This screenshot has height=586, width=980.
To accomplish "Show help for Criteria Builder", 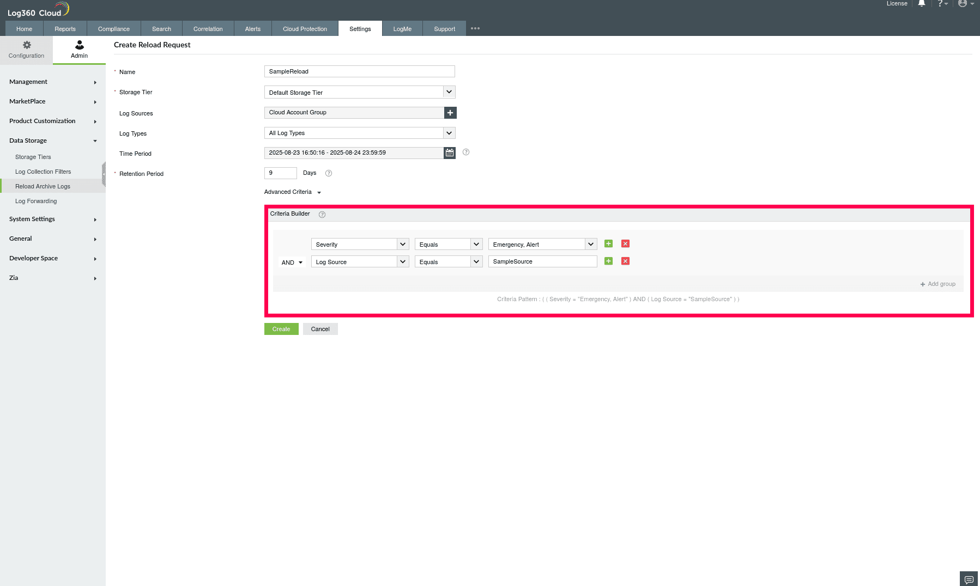I will pyautogui.click(x=322, y=215).
